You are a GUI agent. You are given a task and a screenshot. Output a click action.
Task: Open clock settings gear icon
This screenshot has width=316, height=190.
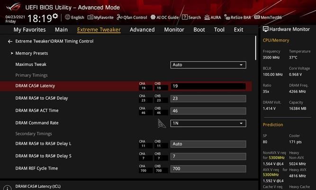55,16
